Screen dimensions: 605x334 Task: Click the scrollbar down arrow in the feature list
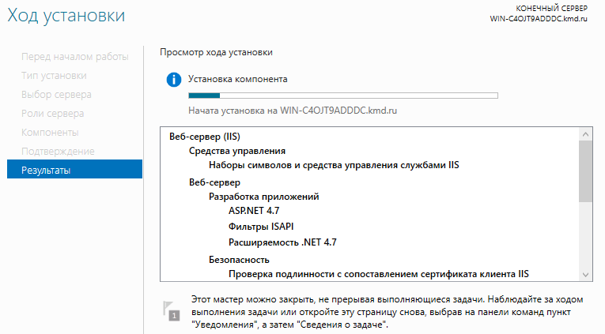[585, 275]
